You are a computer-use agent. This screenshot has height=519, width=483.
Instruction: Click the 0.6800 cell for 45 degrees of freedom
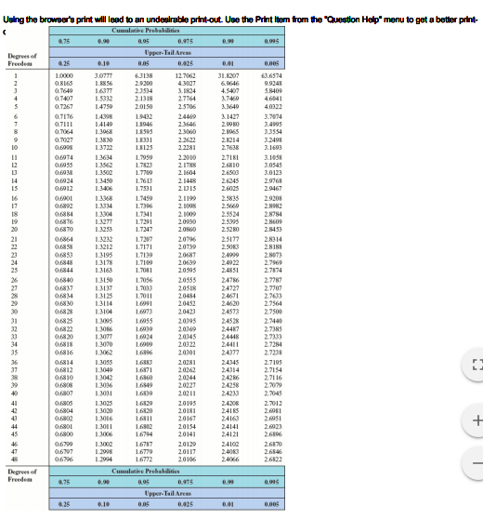coord(64,434)
